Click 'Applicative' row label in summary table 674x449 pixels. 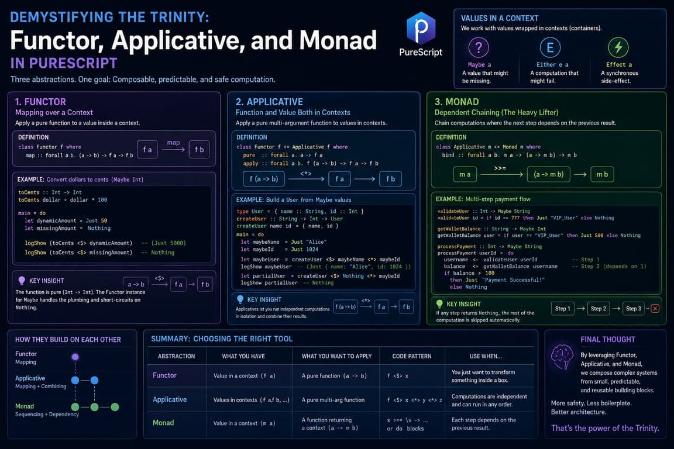pyautogui.click(x=170, y=399)
